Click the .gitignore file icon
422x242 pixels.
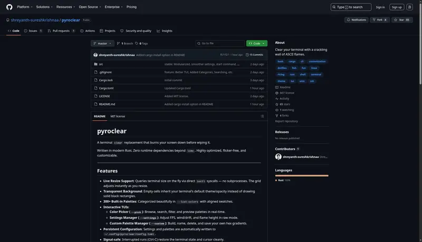pyautogui.click(x=95, y=72)
